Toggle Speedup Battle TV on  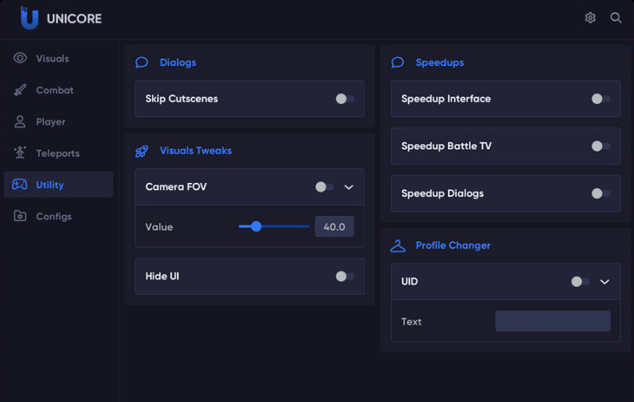601,146
